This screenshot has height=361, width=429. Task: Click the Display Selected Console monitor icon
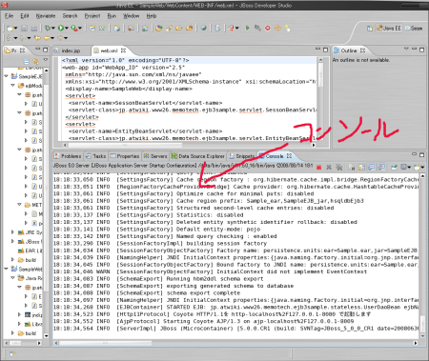(x=404, y=167)
